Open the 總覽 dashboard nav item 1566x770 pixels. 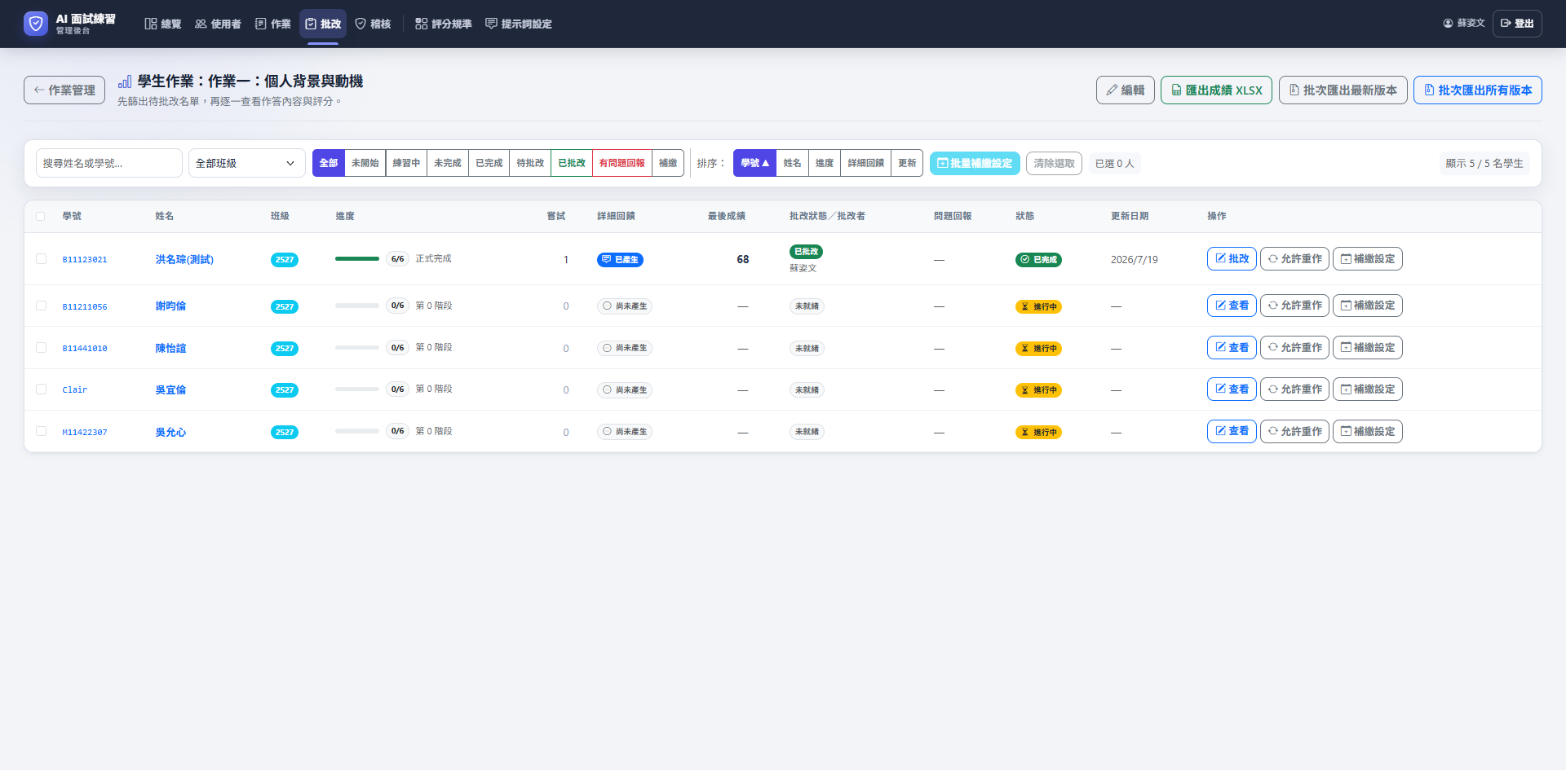163,24
